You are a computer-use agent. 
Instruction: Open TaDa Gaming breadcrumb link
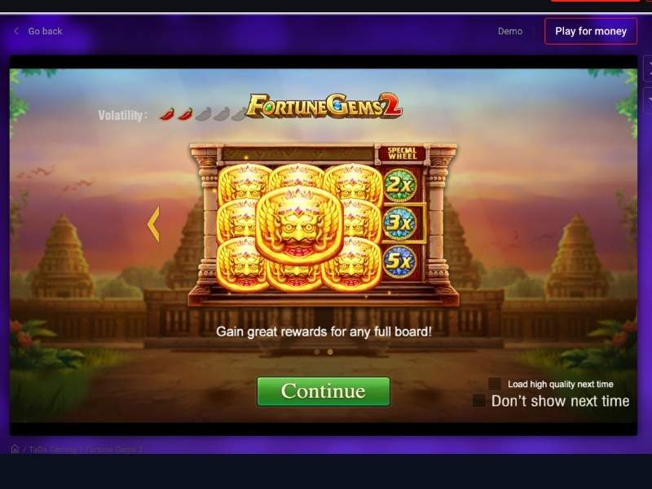(x=52, y=450)
